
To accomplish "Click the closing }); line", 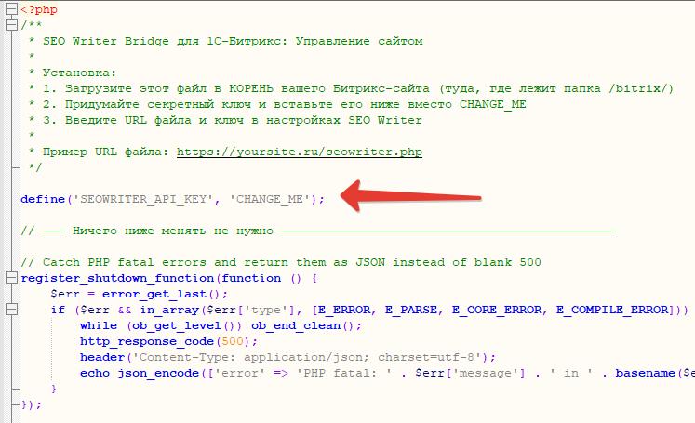I will coord(31,404).
